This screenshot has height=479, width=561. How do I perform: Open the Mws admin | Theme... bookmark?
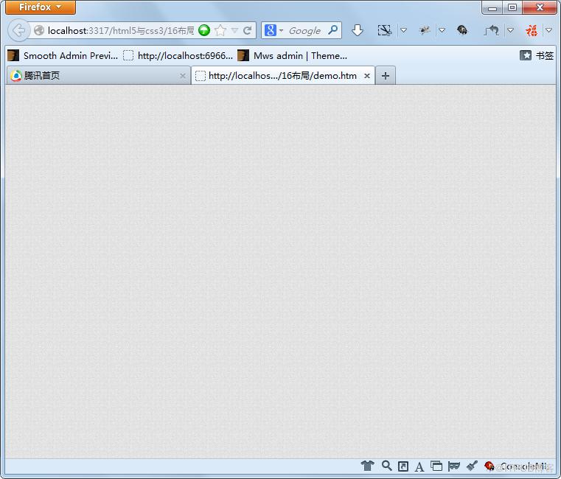[x=293, y=55]
